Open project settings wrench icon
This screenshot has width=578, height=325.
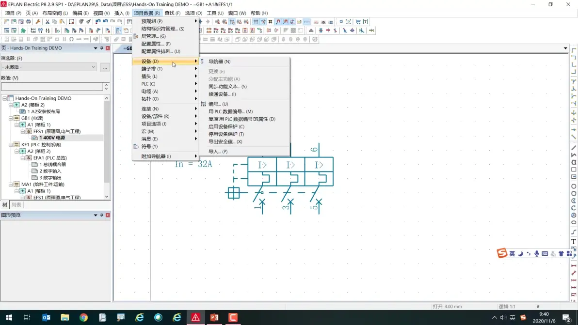(x=38, y=22)
